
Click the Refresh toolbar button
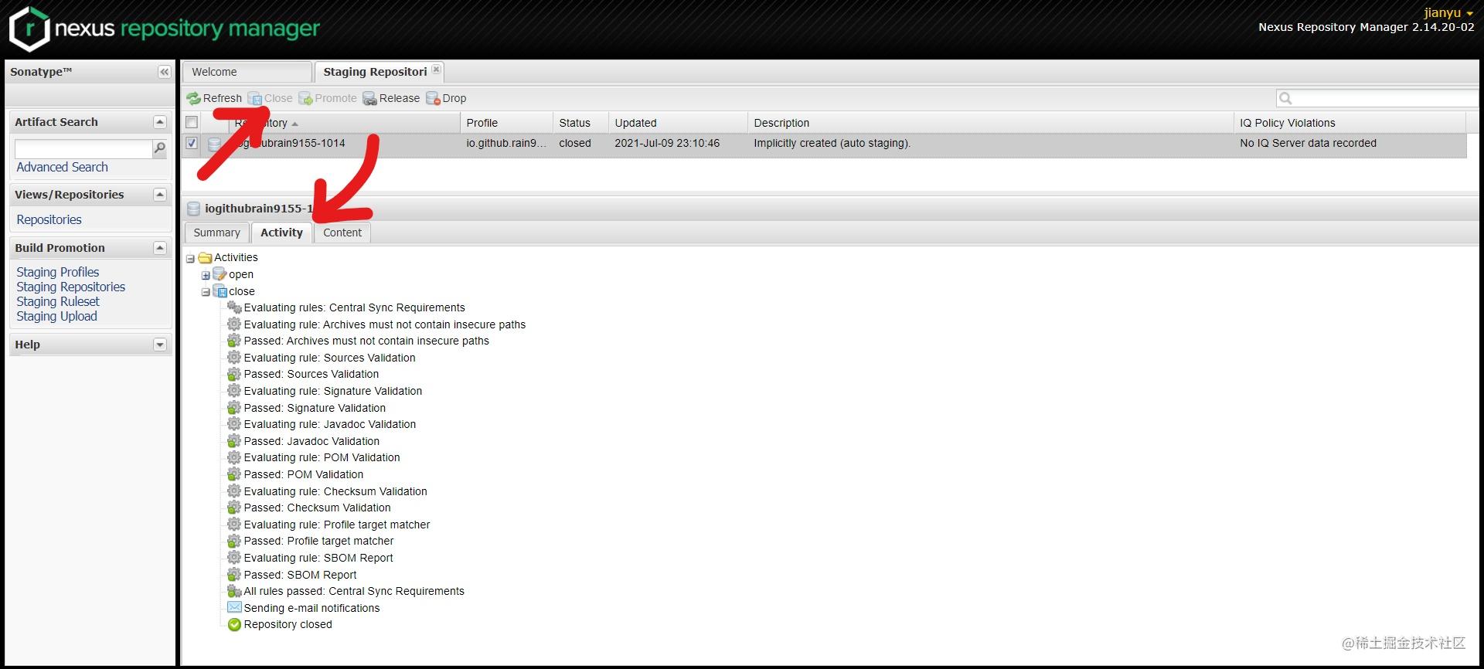point(214,98)
